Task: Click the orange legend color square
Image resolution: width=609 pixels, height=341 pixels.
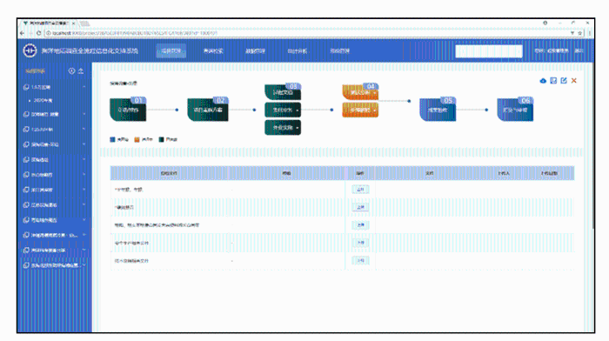Action: [x=137, y=139]
